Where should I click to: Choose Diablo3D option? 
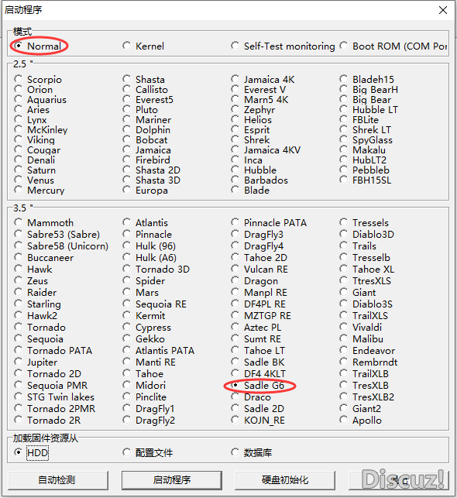coord(343,234)
